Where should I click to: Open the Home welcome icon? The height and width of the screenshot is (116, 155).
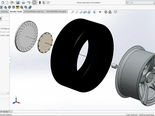pos(3,2)
